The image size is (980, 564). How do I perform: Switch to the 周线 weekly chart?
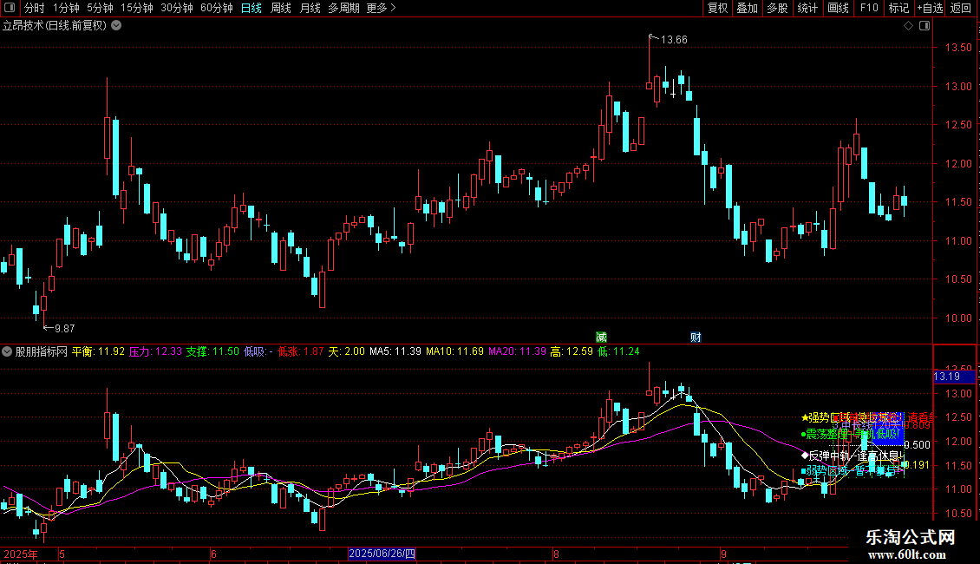coord(281,8)
